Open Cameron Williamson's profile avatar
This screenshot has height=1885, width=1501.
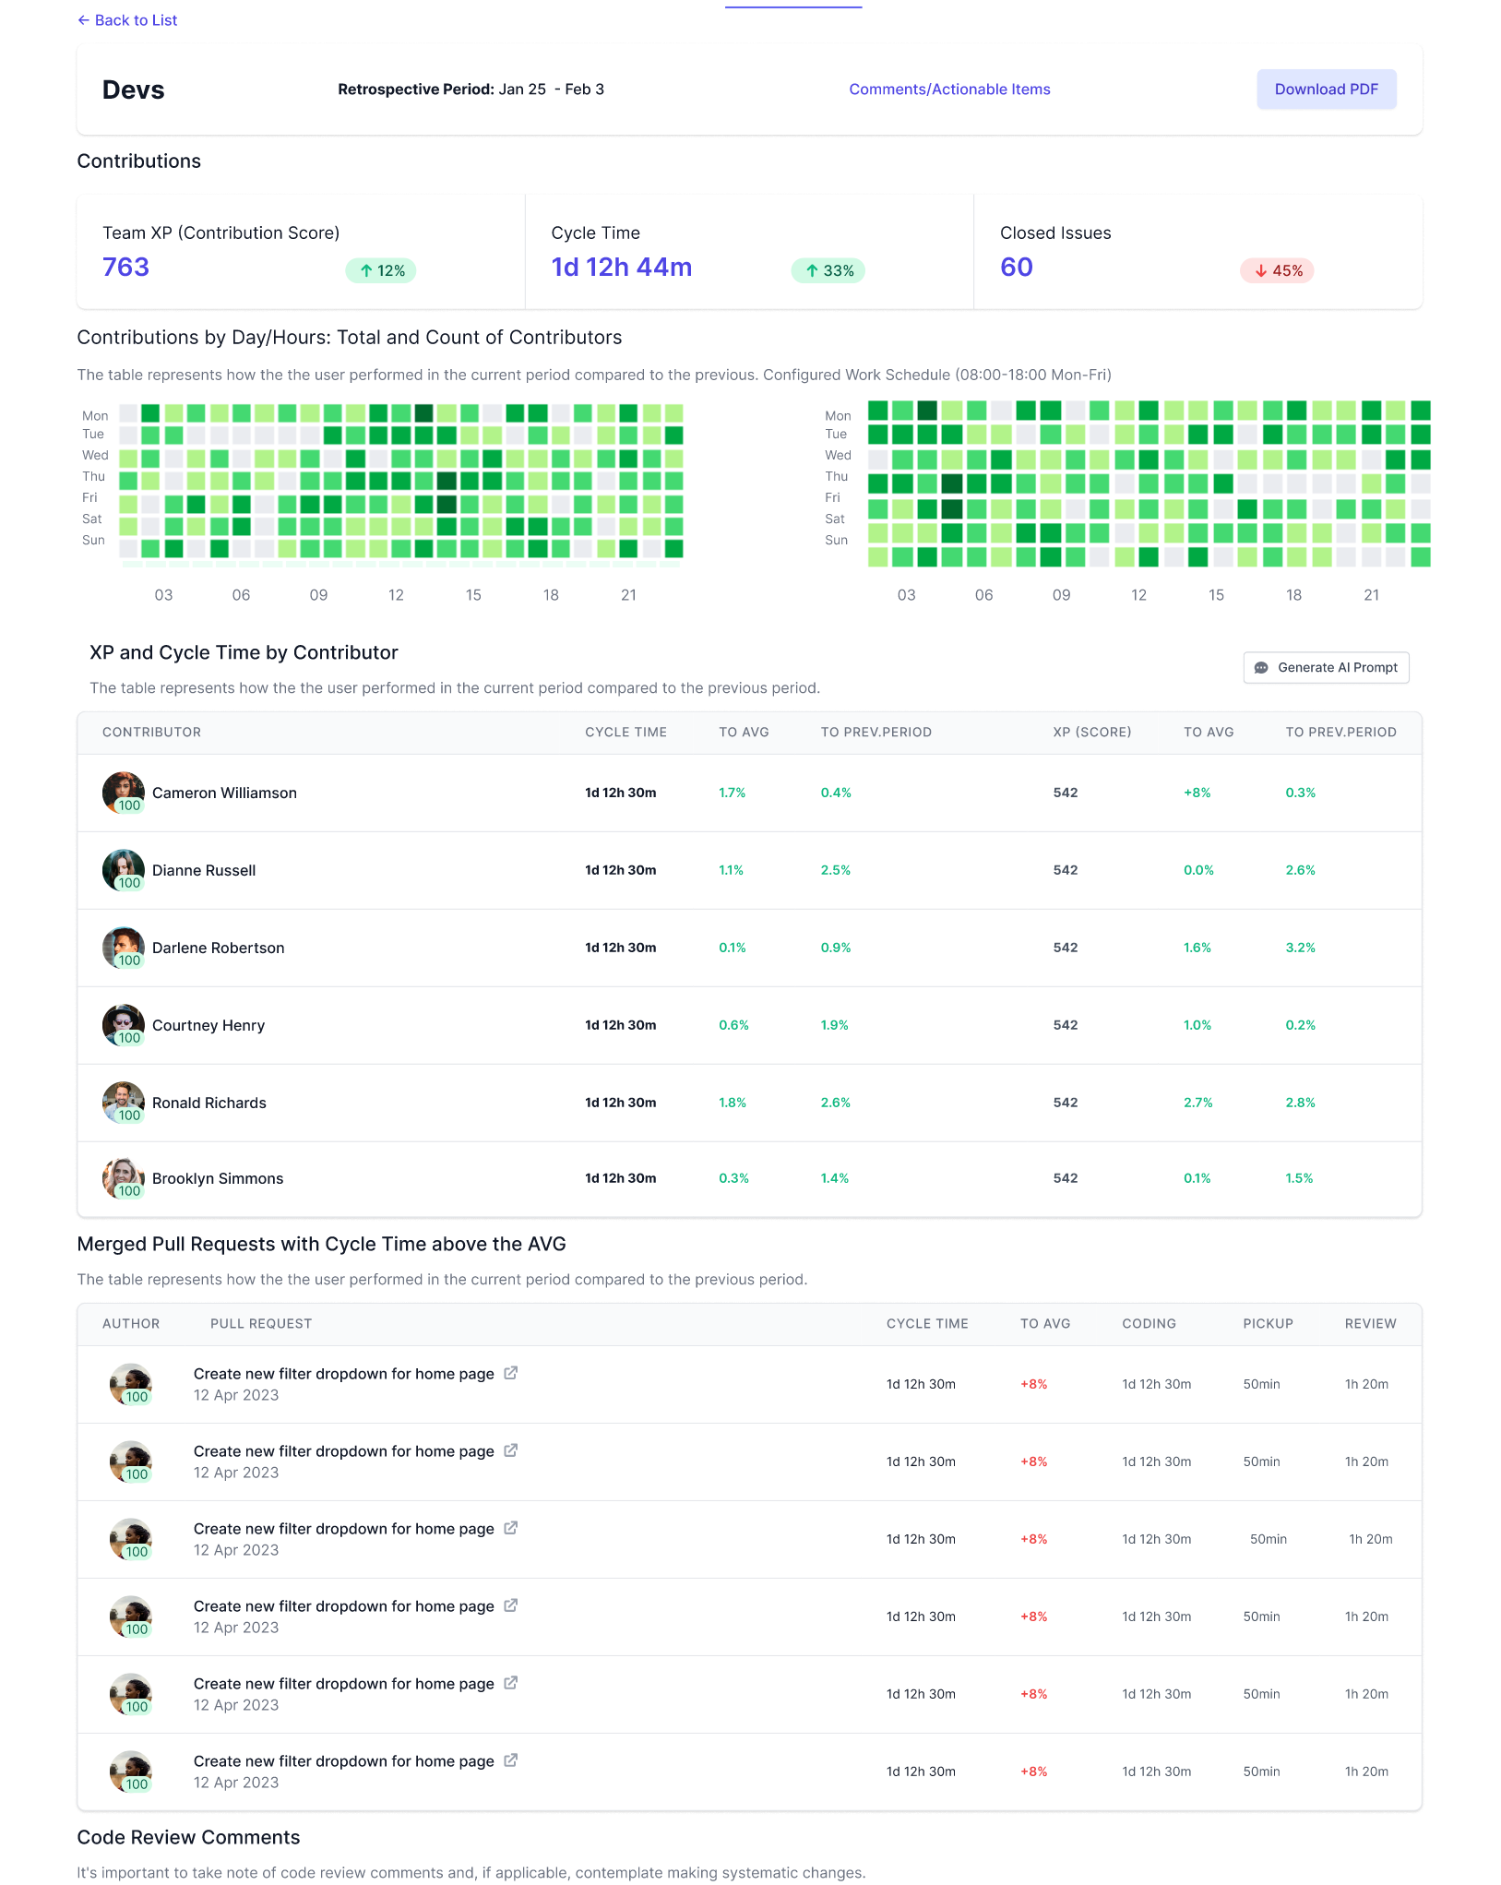[x=123, y=792]
